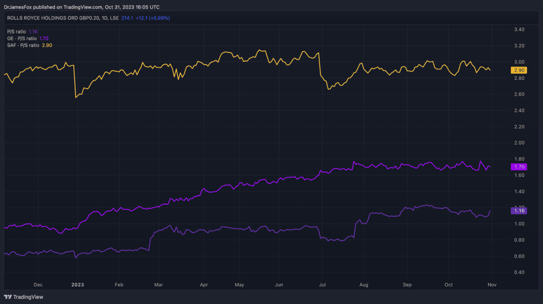Viewport: 543px width, 304px height.
Task: Click the 0.40 price scale label
Action: (x=519, y=272)
